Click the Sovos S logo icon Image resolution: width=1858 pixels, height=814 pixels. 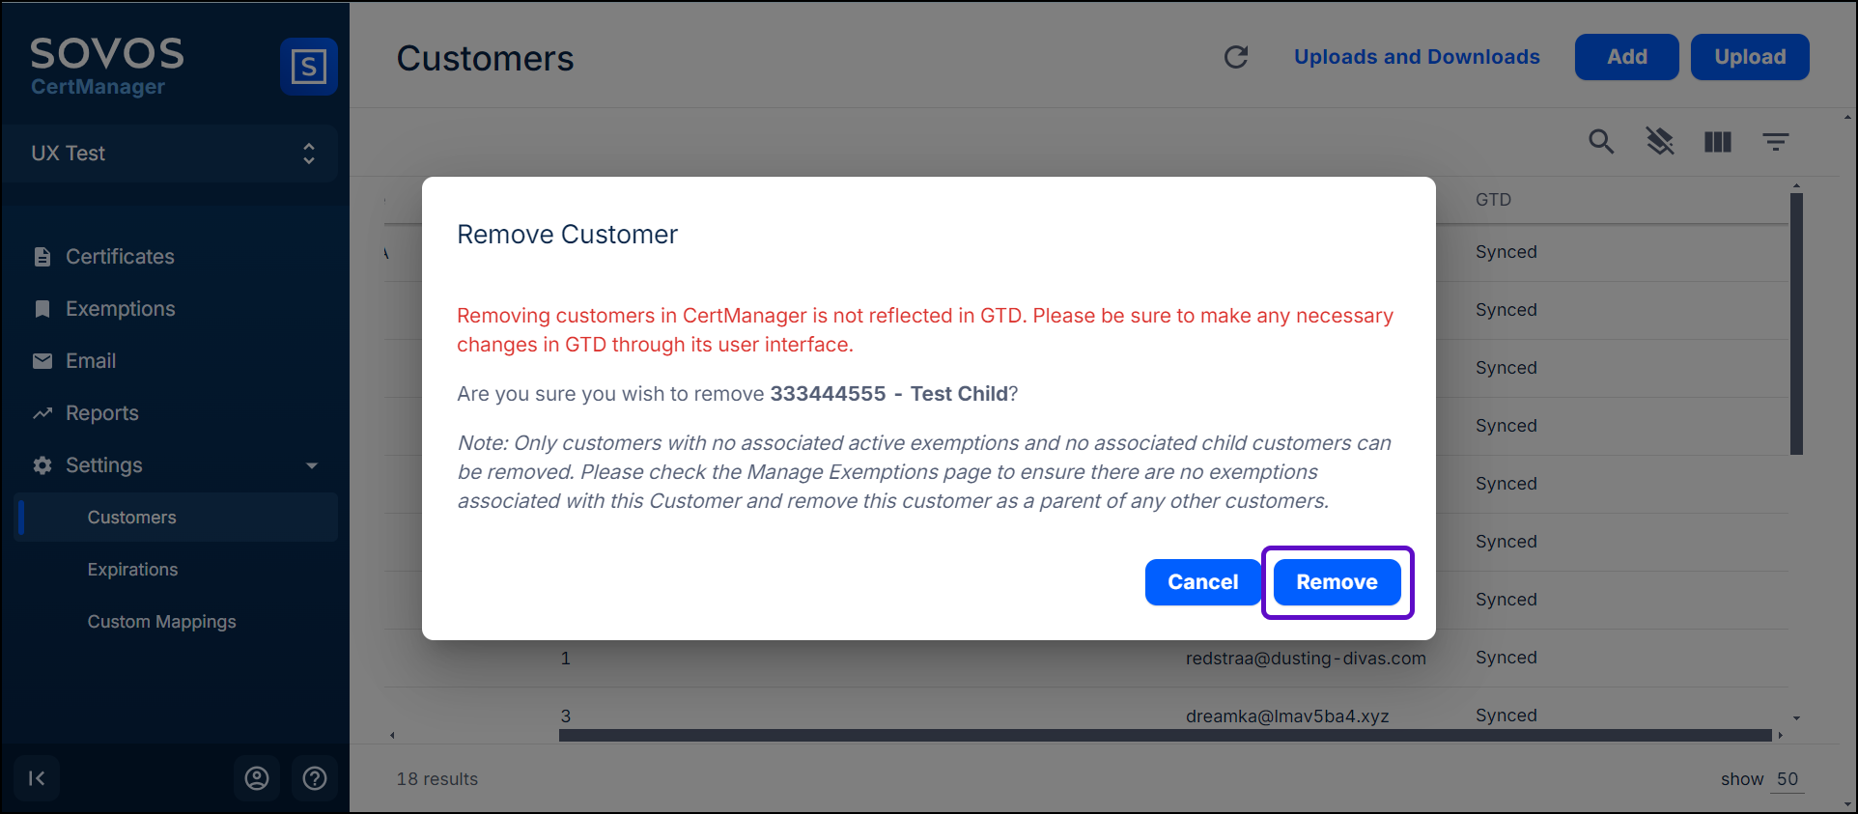point(308,67)
